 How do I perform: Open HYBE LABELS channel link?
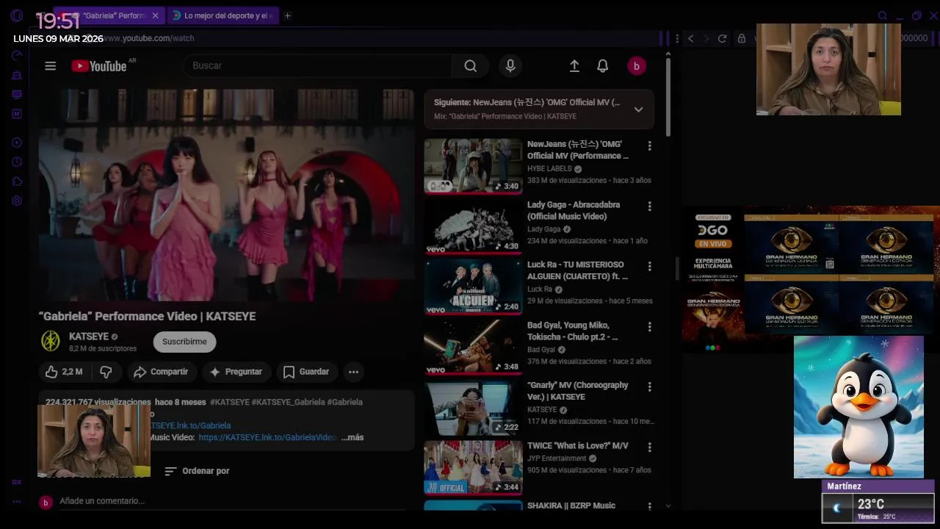click(x=549, y=168)
